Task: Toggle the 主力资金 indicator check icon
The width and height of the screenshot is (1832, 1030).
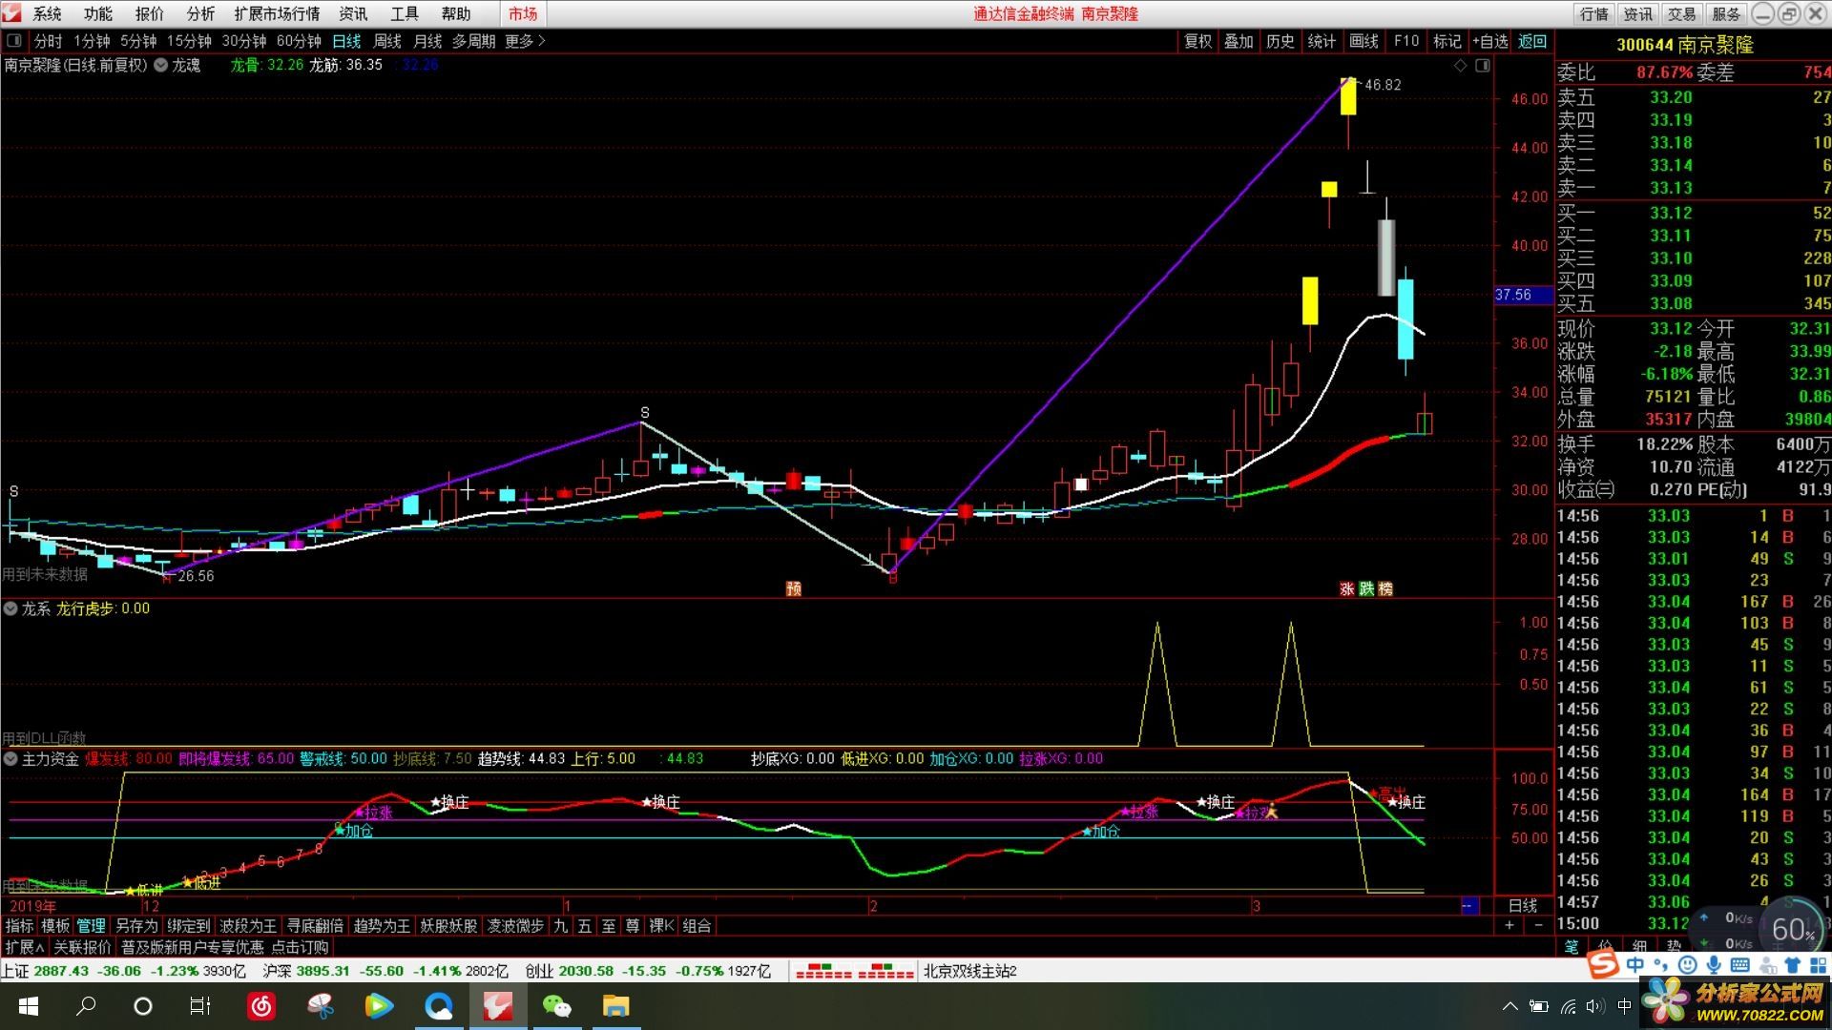Action: point(10,759)
